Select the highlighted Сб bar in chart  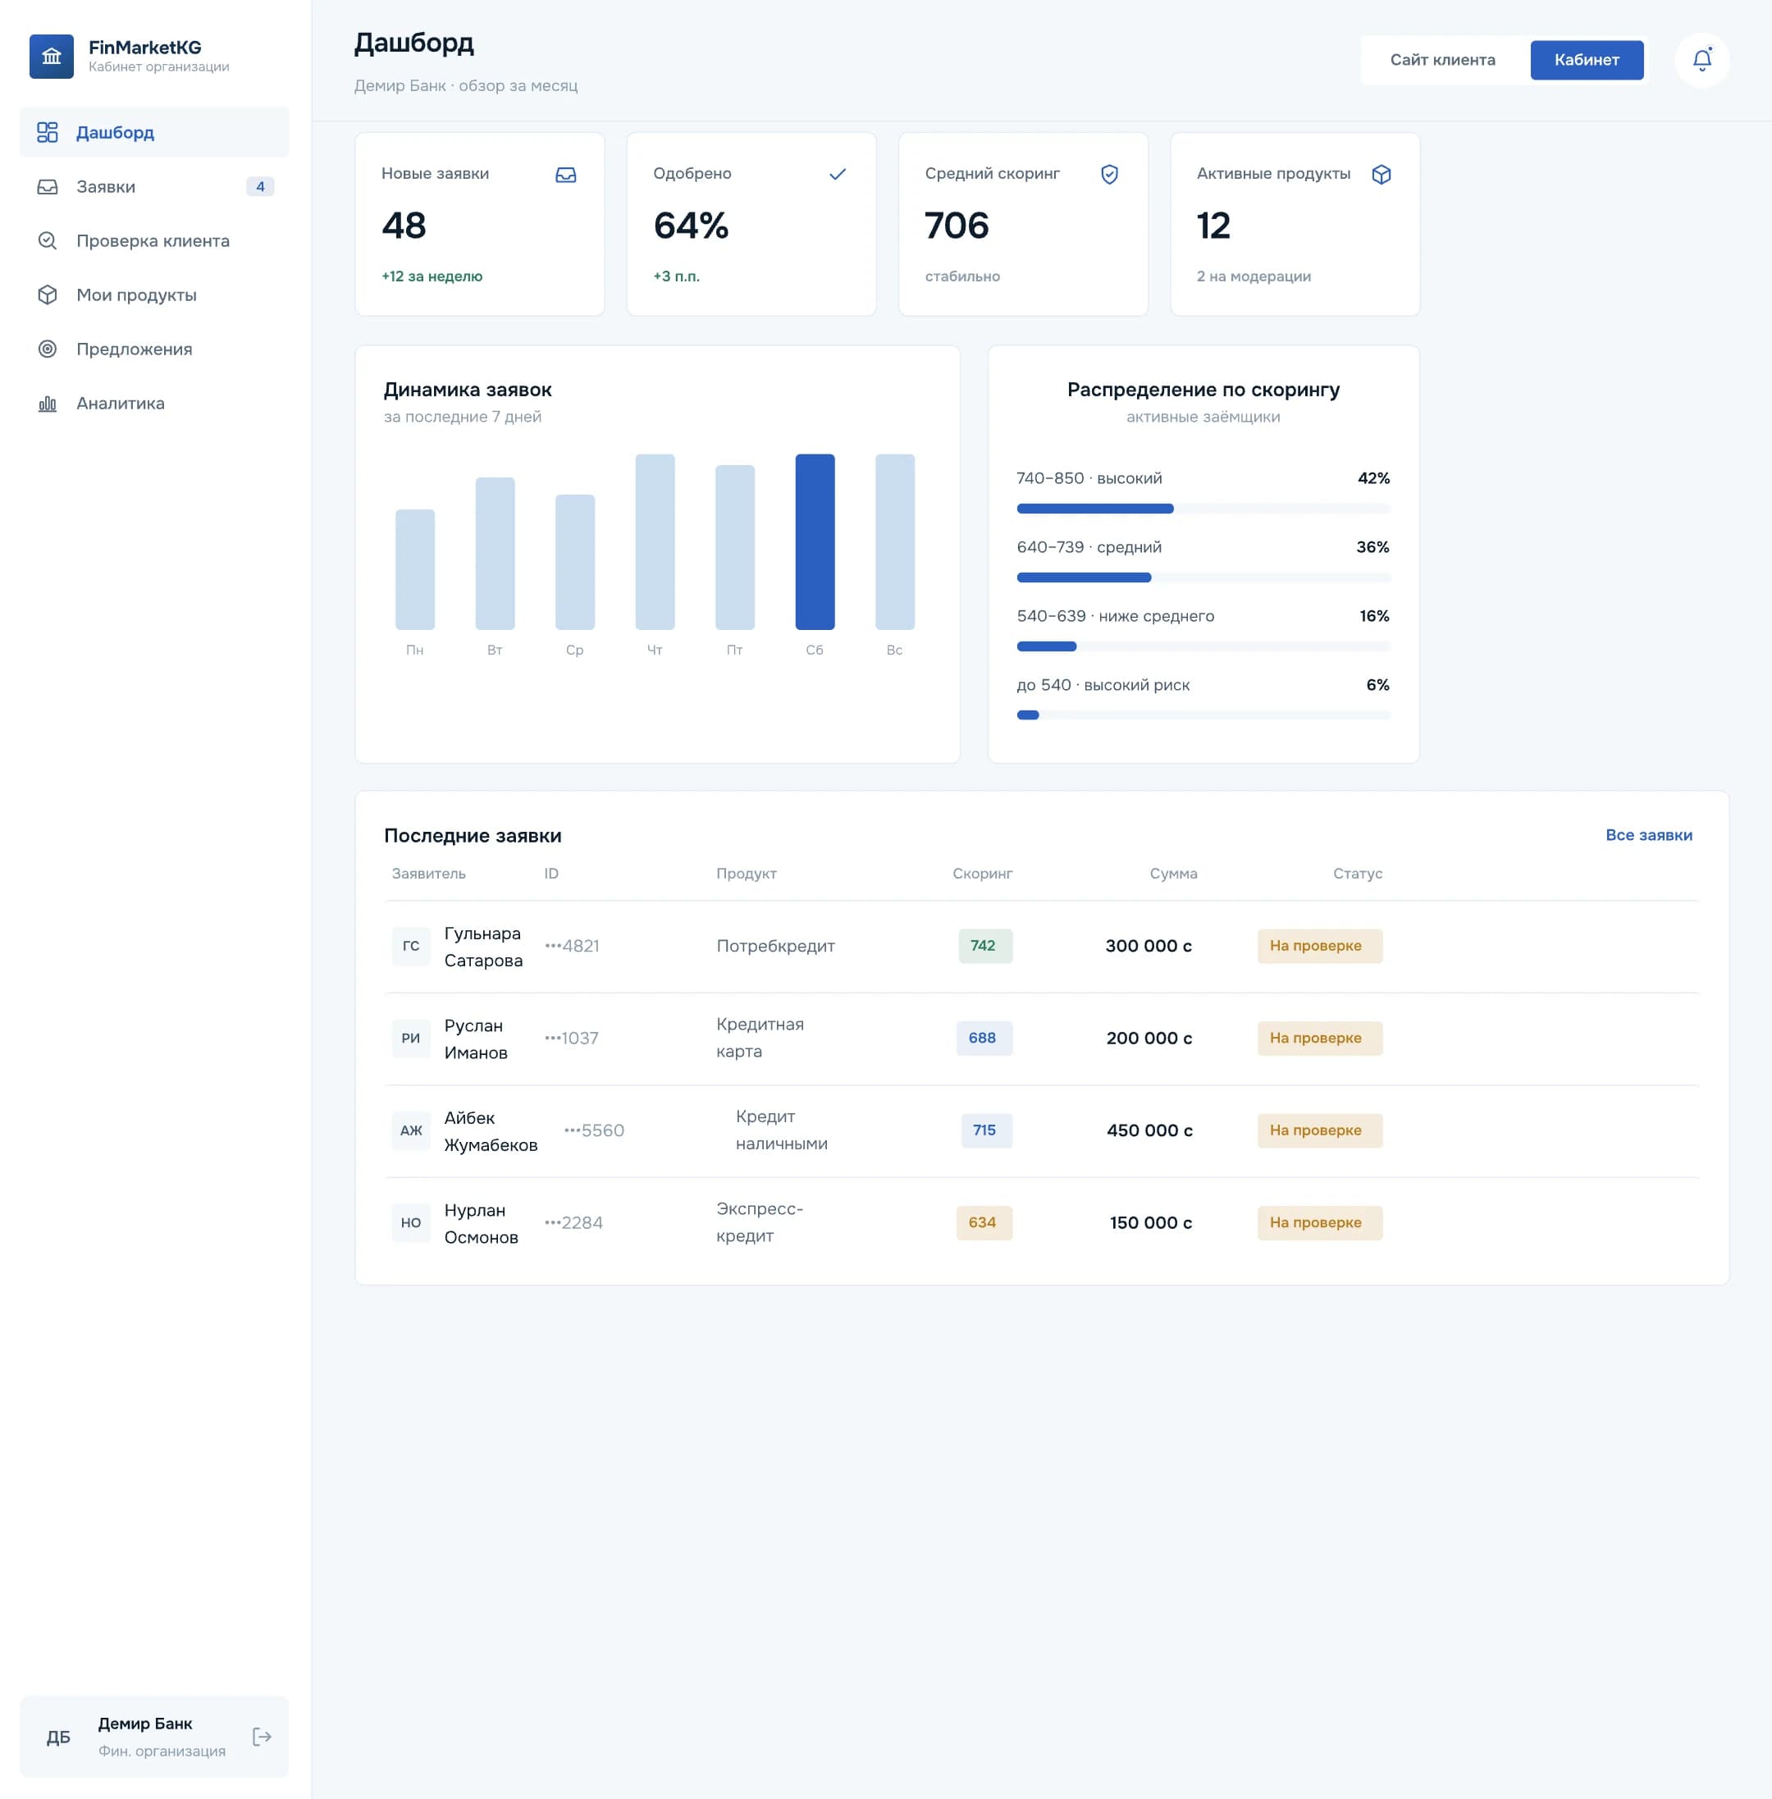tap(815, 541)
